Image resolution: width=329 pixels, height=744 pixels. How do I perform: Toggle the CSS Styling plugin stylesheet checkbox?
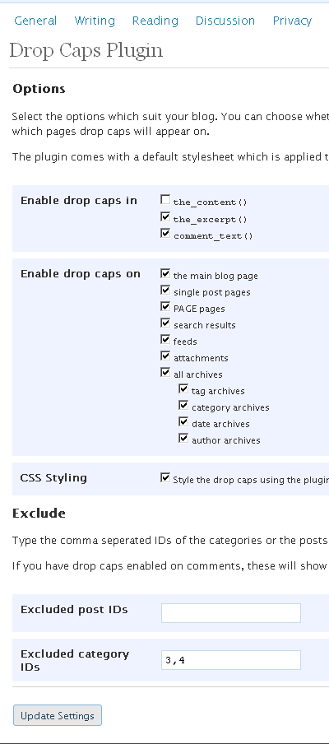(165, 478)
